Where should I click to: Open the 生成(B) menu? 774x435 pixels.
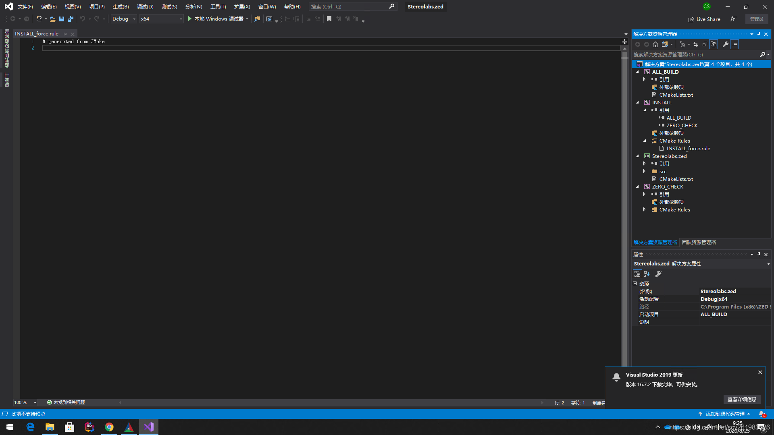click(121, 7)
